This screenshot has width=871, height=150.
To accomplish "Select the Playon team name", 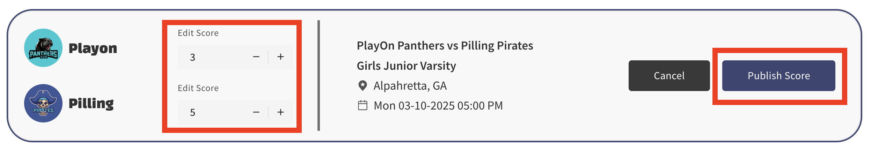I will 93,48.
